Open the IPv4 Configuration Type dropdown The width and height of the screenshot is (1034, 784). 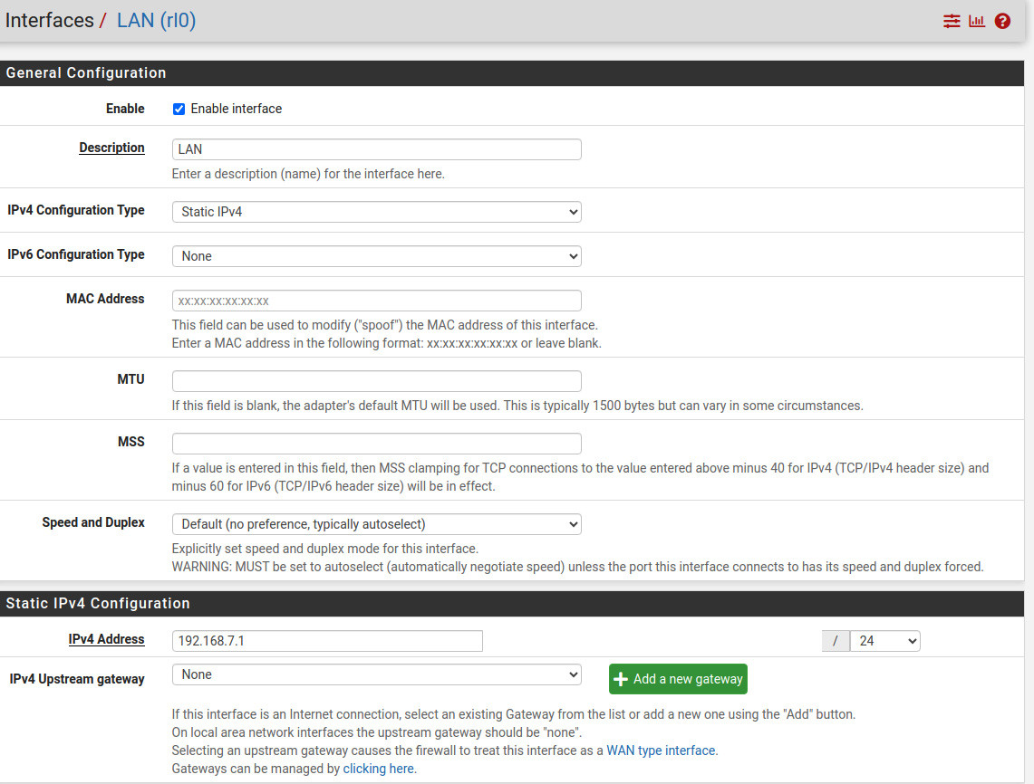[376, 212]
